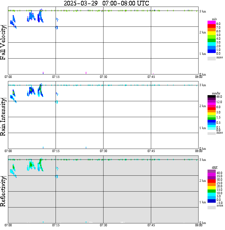
Task: Click the '2 km' label of the Fall Velocity panel
Action: pyautogui.click(x=202, y=32)
